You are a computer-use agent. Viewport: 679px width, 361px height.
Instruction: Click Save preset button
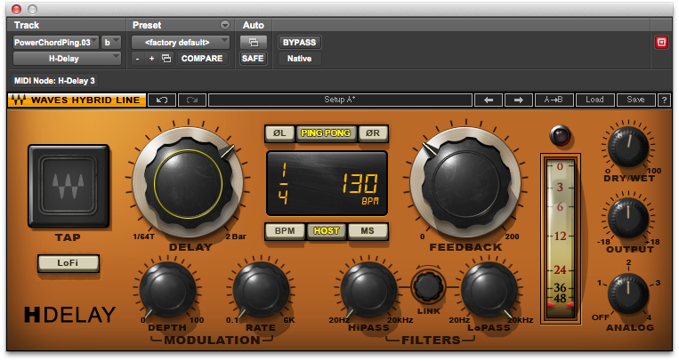[635, 100]
